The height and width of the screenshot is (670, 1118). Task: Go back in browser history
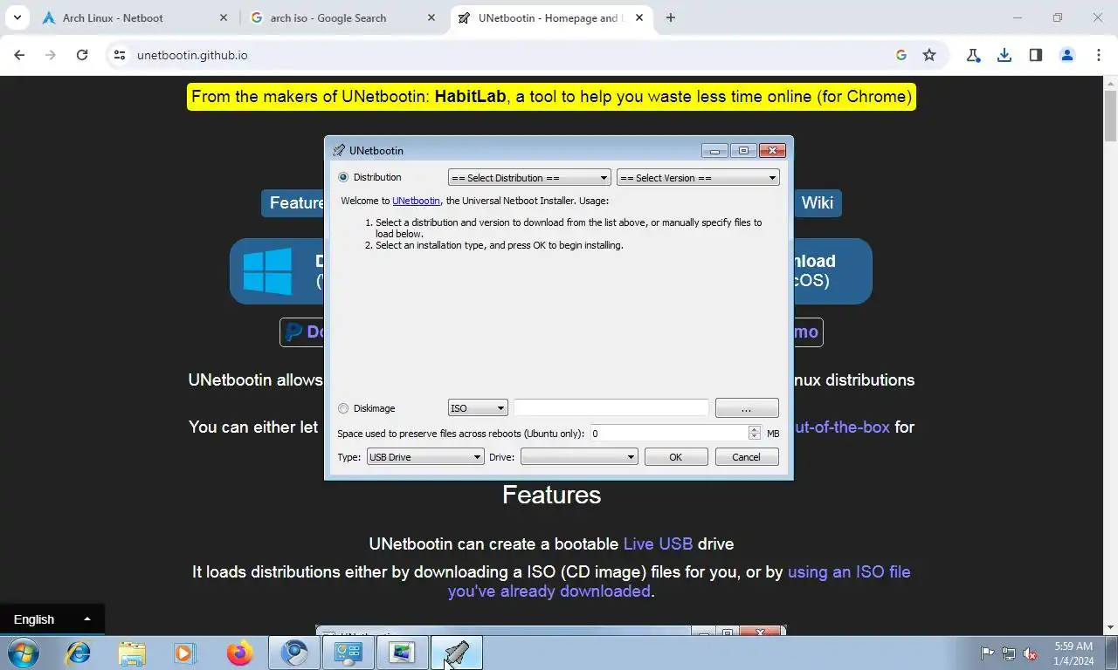[x=19, y=55]
